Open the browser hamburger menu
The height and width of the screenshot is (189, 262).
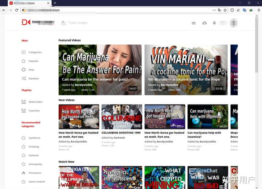(259, 10)
